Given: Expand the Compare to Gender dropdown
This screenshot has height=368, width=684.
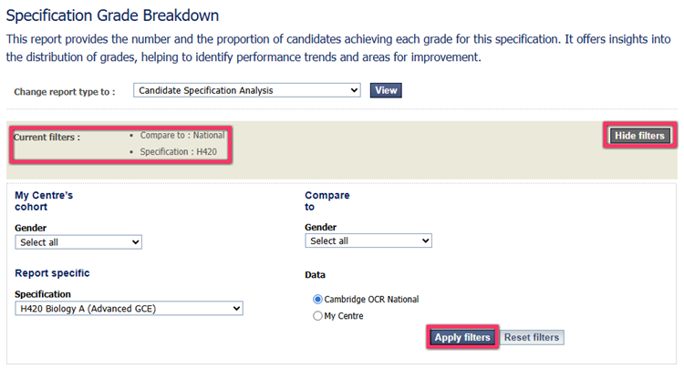Looking at the screenshot, I should point(368,240).
